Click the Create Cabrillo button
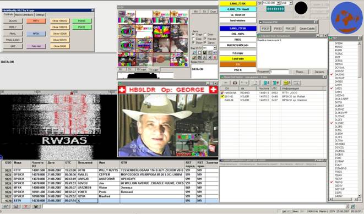The image size is (364, 214). pos(307,29)
